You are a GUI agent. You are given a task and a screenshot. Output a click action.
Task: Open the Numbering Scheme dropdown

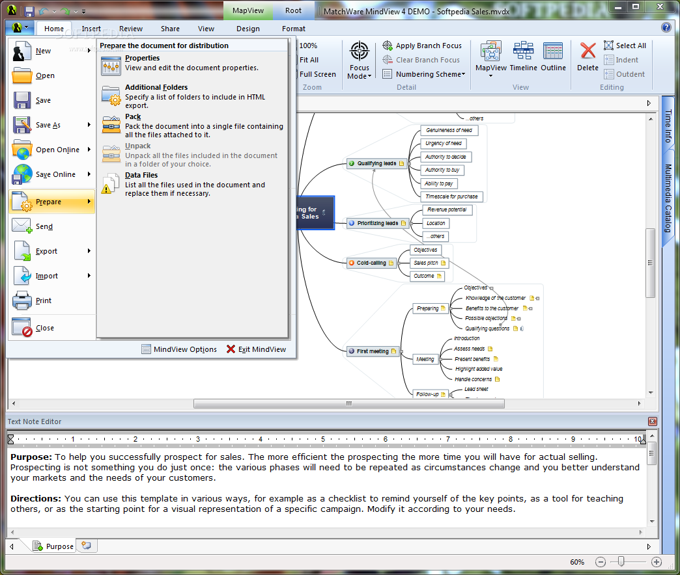click(x=425, y=74)
